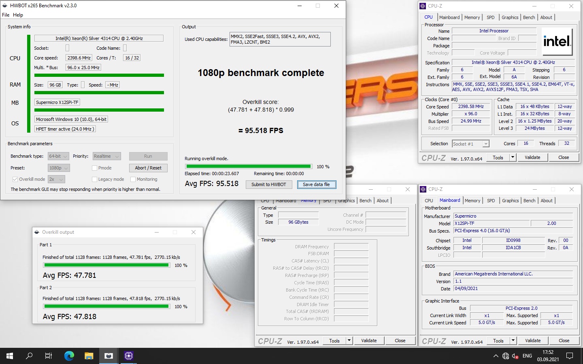This screenshot has width=583, height=364.
Task: Open the Overkill 2x multiplier dropdown
Action: [x=56, y=179]
